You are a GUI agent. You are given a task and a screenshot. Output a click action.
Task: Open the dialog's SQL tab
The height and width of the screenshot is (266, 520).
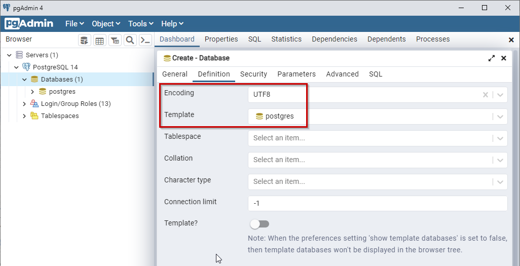pos(376,74)
